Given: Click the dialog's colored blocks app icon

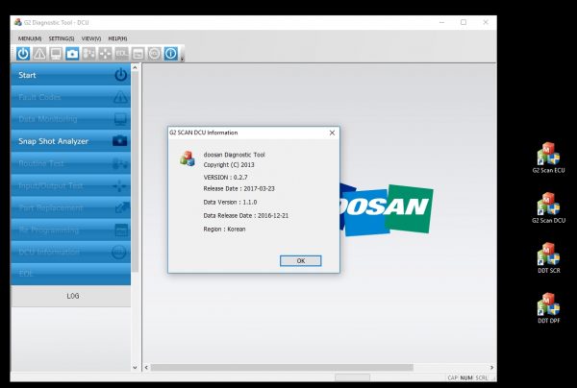Looking at the screenshot, I should [188, 158].
